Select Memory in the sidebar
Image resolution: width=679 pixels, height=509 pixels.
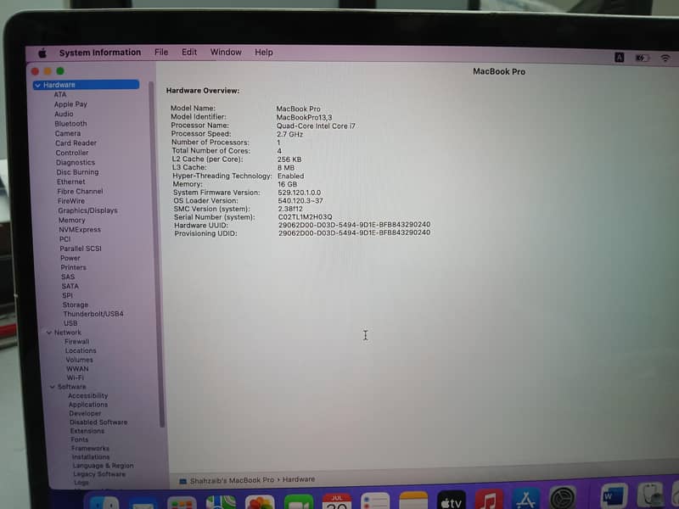click(72, 220)
